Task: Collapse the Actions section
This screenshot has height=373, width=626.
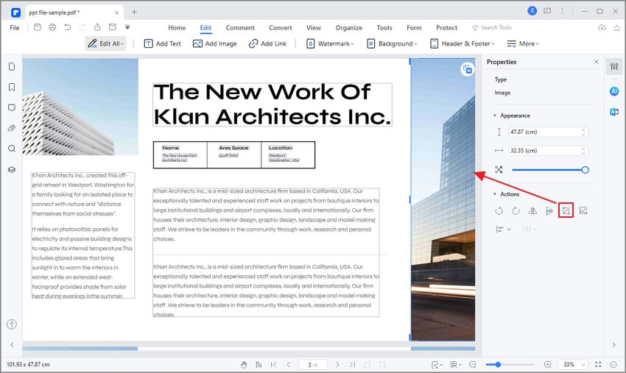Action: 495,194
